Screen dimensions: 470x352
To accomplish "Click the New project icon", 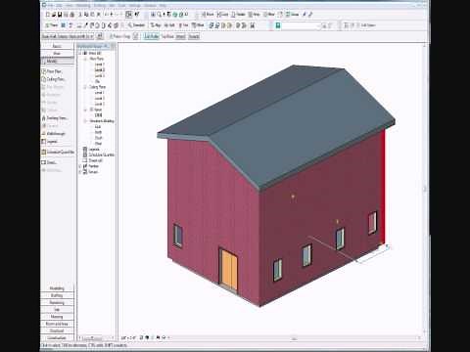I will (x=48, y=15).
